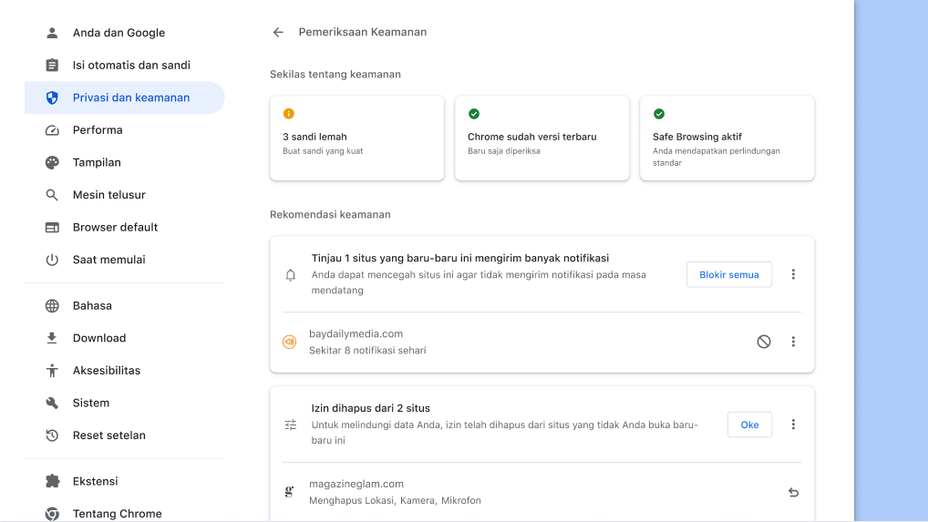This screenshot has width=928, height=522.
Task: Open Saat memulai settings
Action: pyautogui.click(x=125, y=260)
